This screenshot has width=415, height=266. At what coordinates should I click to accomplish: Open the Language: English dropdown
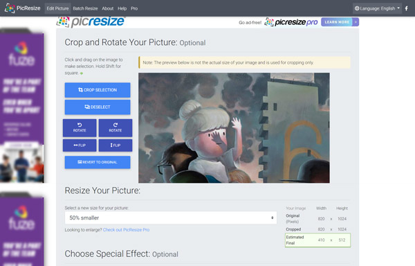click(377, 8)
